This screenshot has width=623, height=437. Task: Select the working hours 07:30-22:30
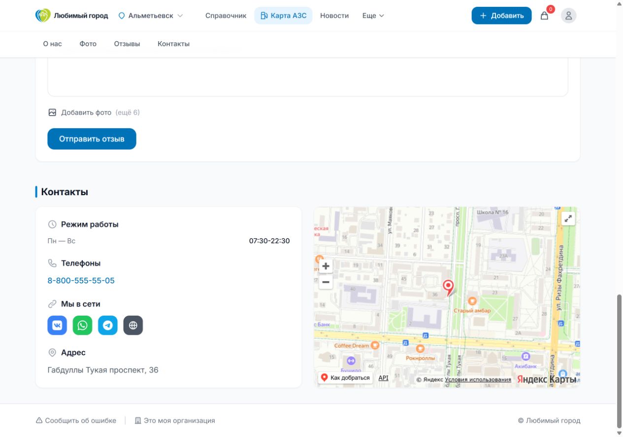[269, 241]
